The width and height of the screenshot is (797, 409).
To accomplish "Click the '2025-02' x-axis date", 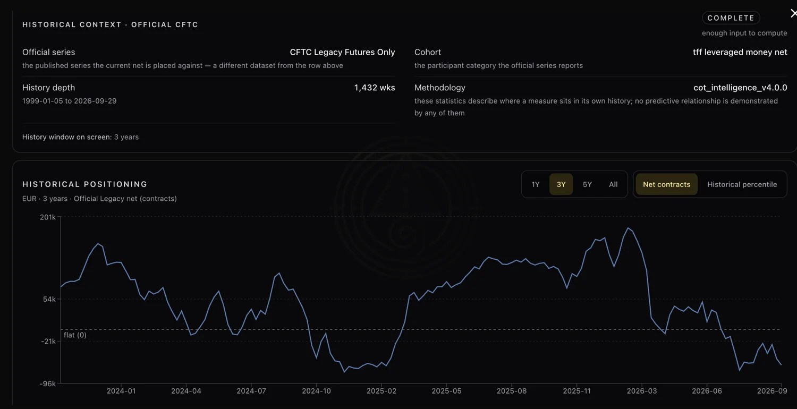I will [x=381, y=391].
